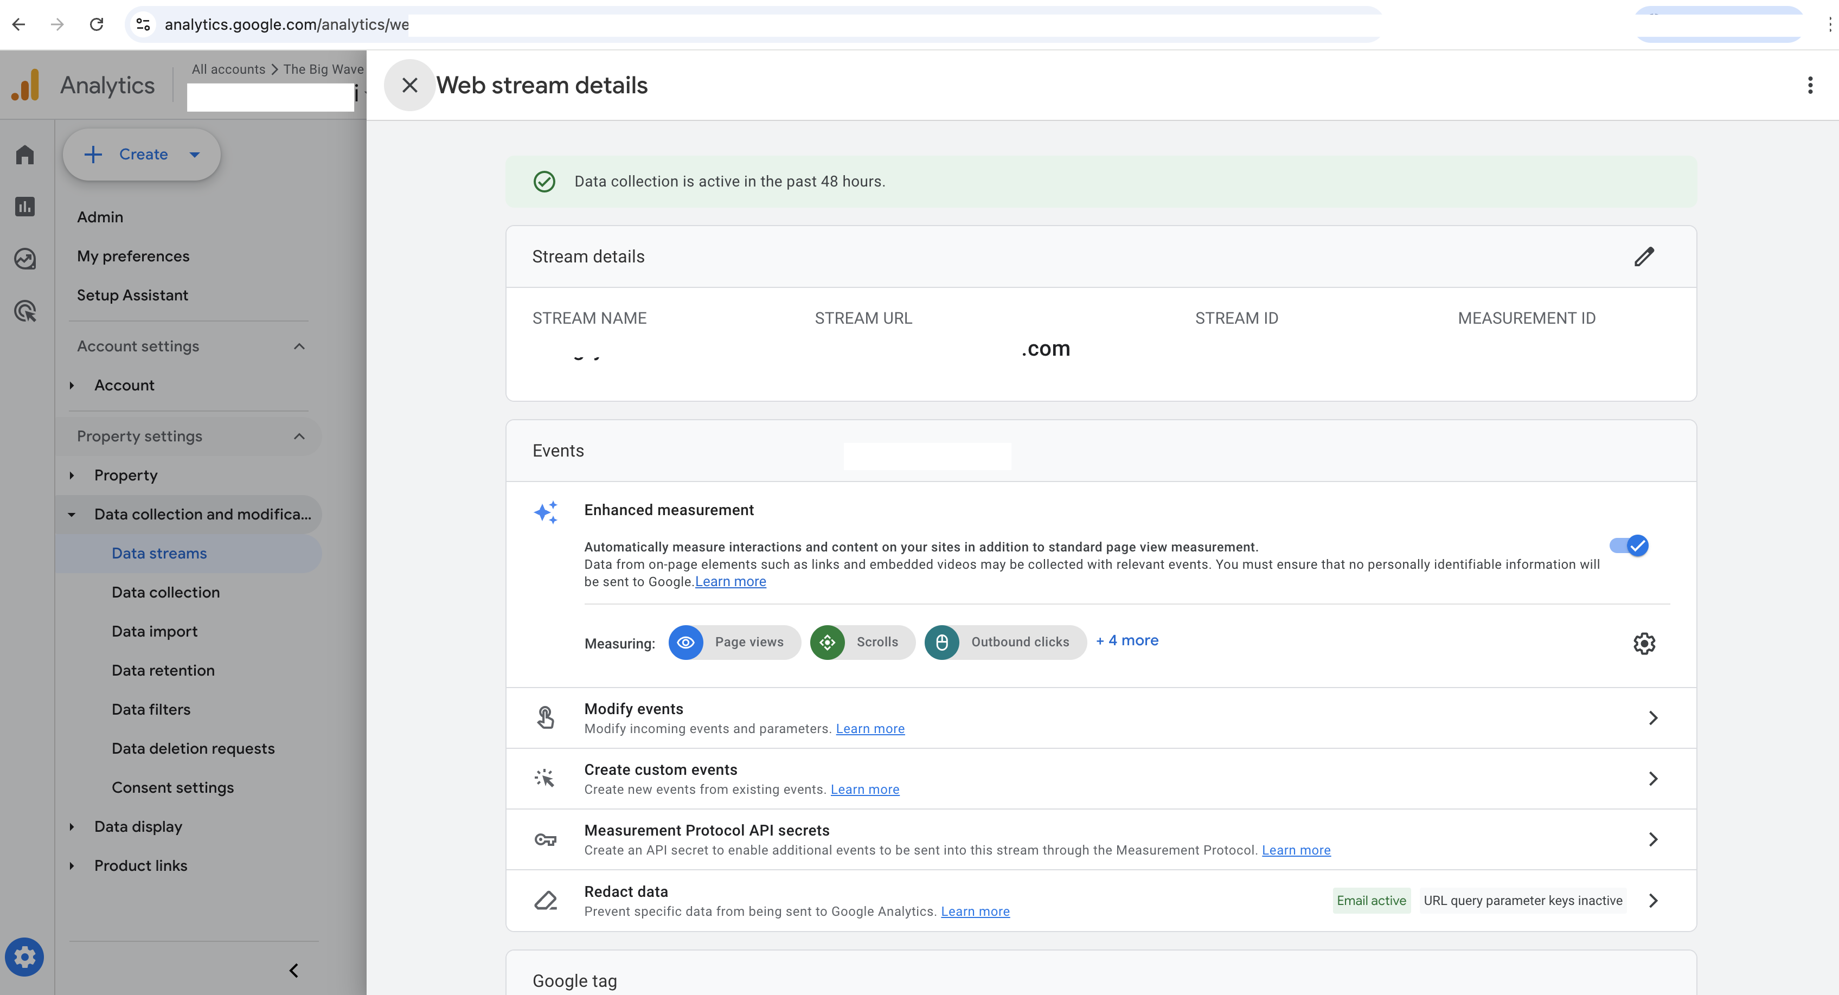Screen dimensions: 1839x995
Task: Open the Modify events row
Action: click(x=1100, y=717)
